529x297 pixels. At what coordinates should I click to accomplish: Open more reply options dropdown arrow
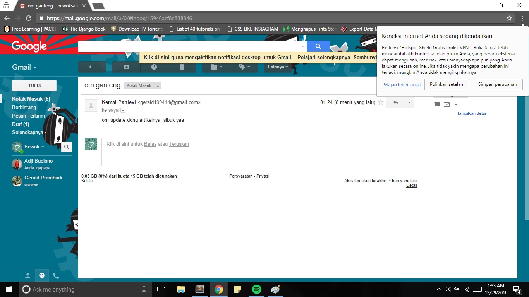pyautogui.click(x=409, y=102)
